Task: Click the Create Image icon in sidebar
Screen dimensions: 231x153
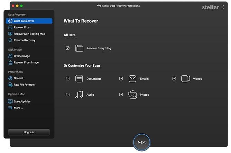Action: tap(10, 56)
